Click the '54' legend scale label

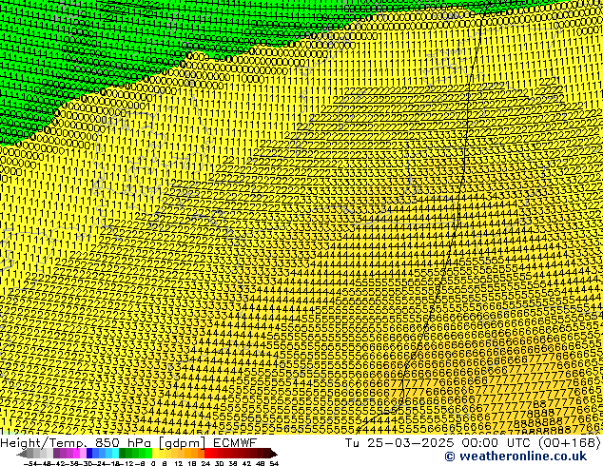pos(274,463)
